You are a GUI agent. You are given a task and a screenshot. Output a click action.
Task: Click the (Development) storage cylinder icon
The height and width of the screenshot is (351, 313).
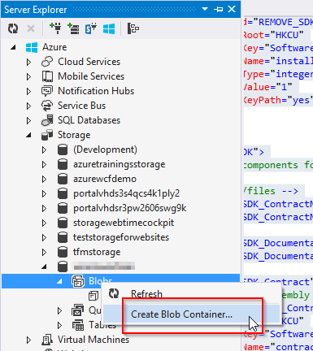tap(63, 149)
